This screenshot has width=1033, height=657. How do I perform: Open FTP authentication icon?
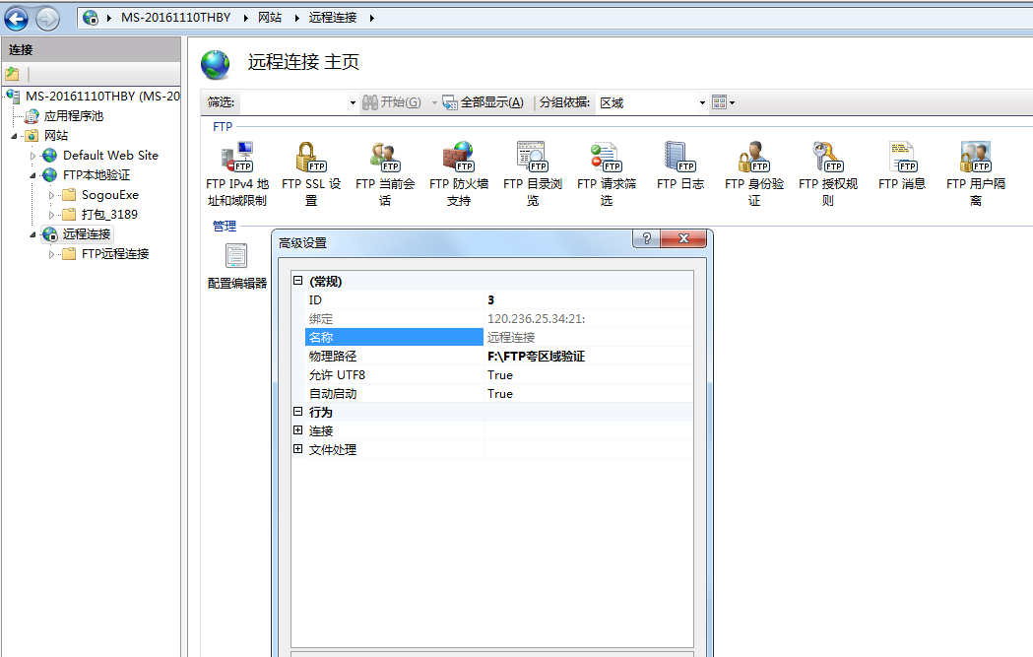753,158
